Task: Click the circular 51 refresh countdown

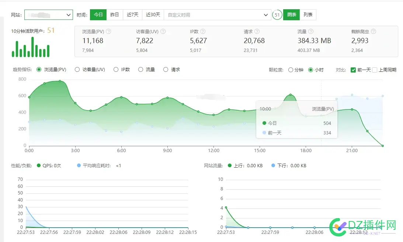Action: click(x=277, y=15)
